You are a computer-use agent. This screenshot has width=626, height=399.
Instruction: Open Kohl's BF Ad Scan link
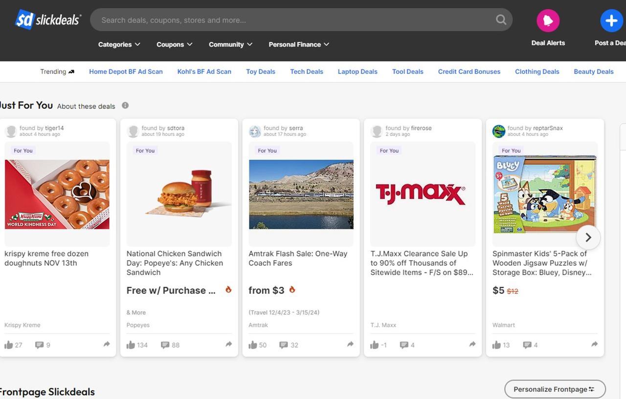(x=204, y=71)
